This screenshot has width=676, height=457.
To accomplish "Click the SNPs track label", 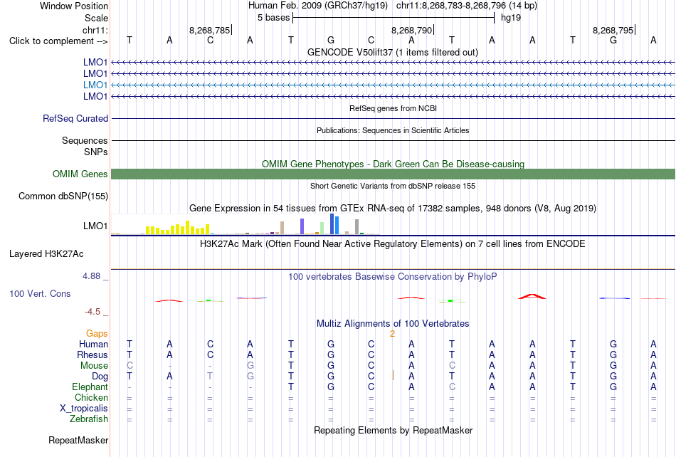I will [96, 152].
